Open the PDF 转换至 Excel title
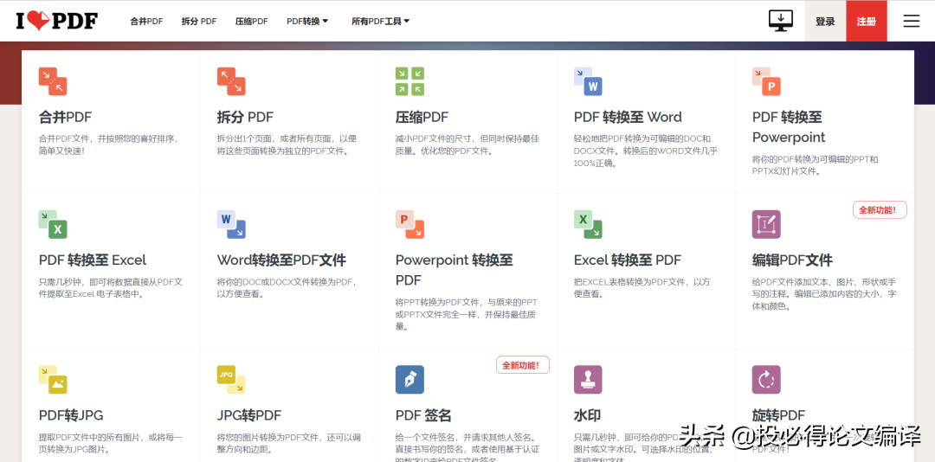 [93, 260]
